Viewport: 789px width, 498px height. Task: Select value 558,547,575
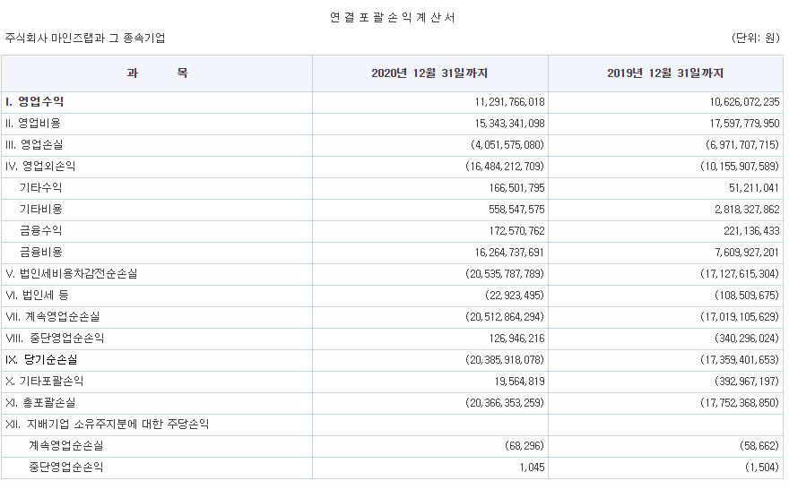click(516, 210)
